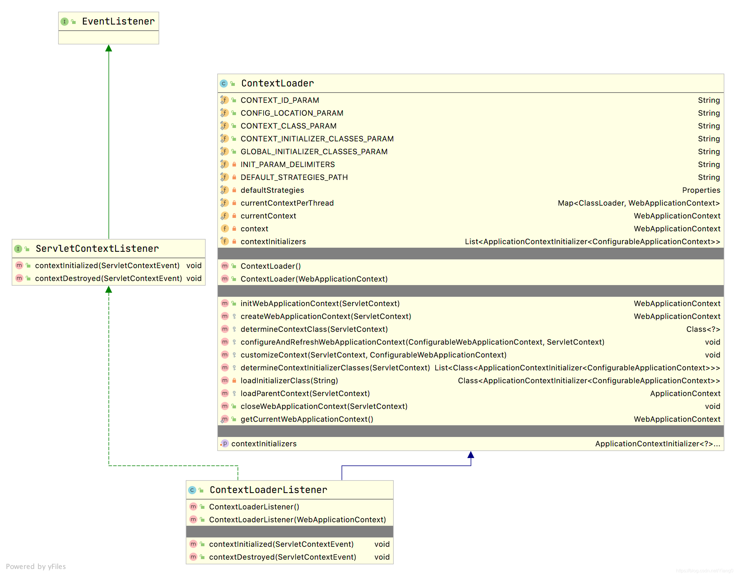Click method icon of initWebApplicationContext
Image resolution: width=736 pixels, height=576 pixels.
tap(225, 303)
